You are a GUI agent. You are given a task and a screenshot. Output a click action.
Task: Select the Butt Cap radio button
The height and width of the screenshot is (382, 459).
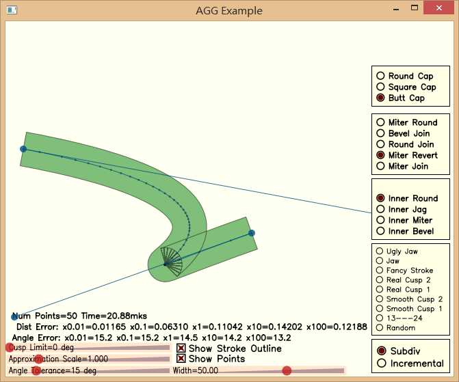(400, 98)
